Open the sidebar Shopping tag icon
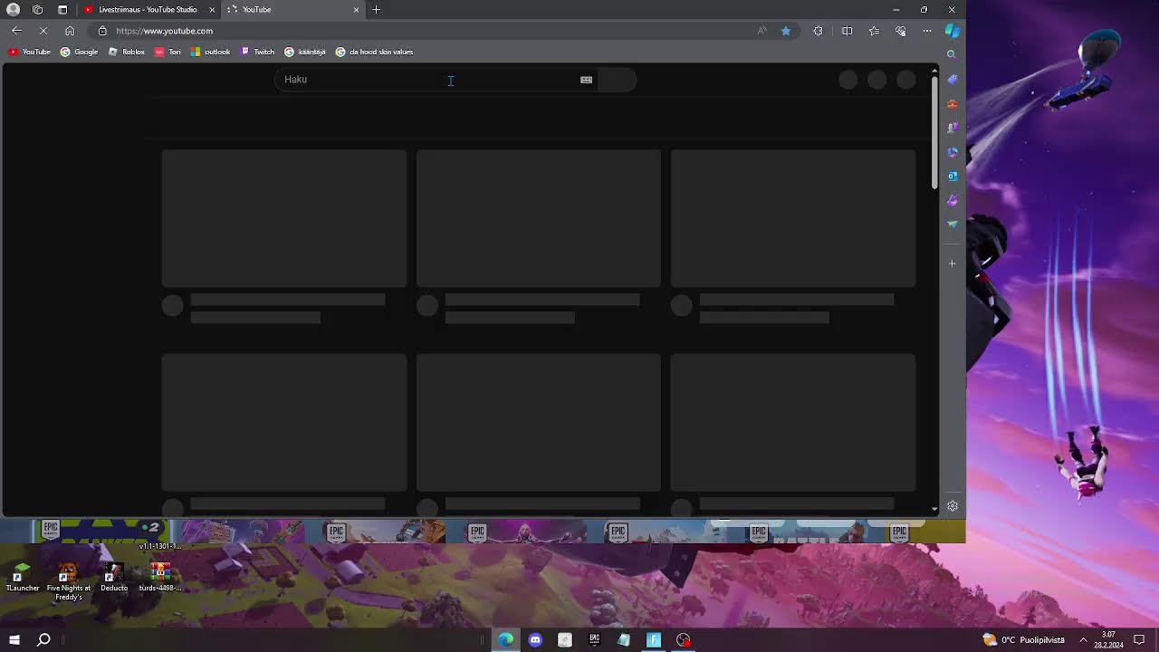 (x=952, y=80)
